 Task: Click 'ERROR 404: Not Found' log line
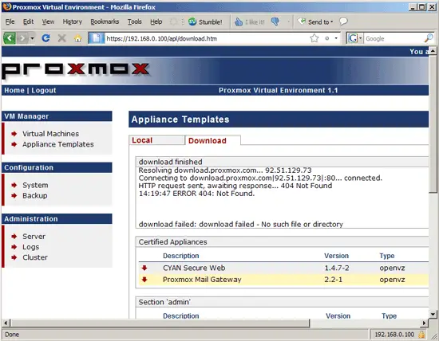(x=196, y=194)
